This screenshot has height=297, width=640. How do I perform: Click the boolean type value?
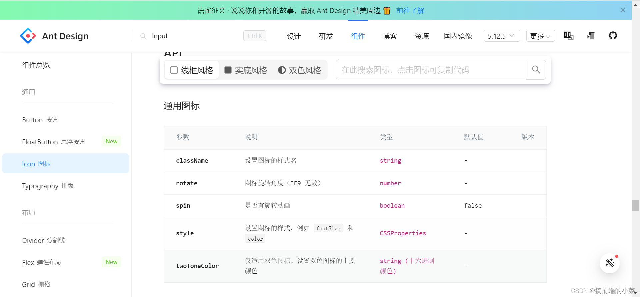tap(392, 206)
